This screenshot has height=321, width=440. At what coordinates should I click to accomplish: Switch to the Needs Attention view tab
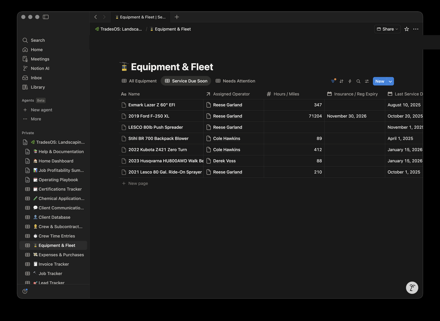pyautogui.click(x=235, y=81)
